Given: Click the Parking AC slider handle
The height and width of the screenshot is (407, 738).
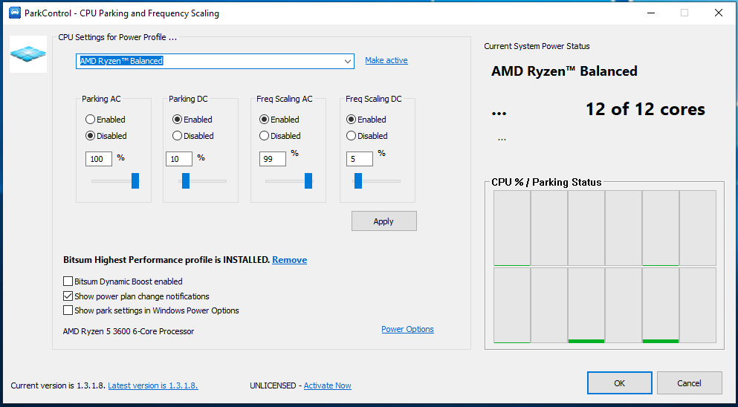Looking at the screenshot, I should pyautogui.click(x=135, y=180).
